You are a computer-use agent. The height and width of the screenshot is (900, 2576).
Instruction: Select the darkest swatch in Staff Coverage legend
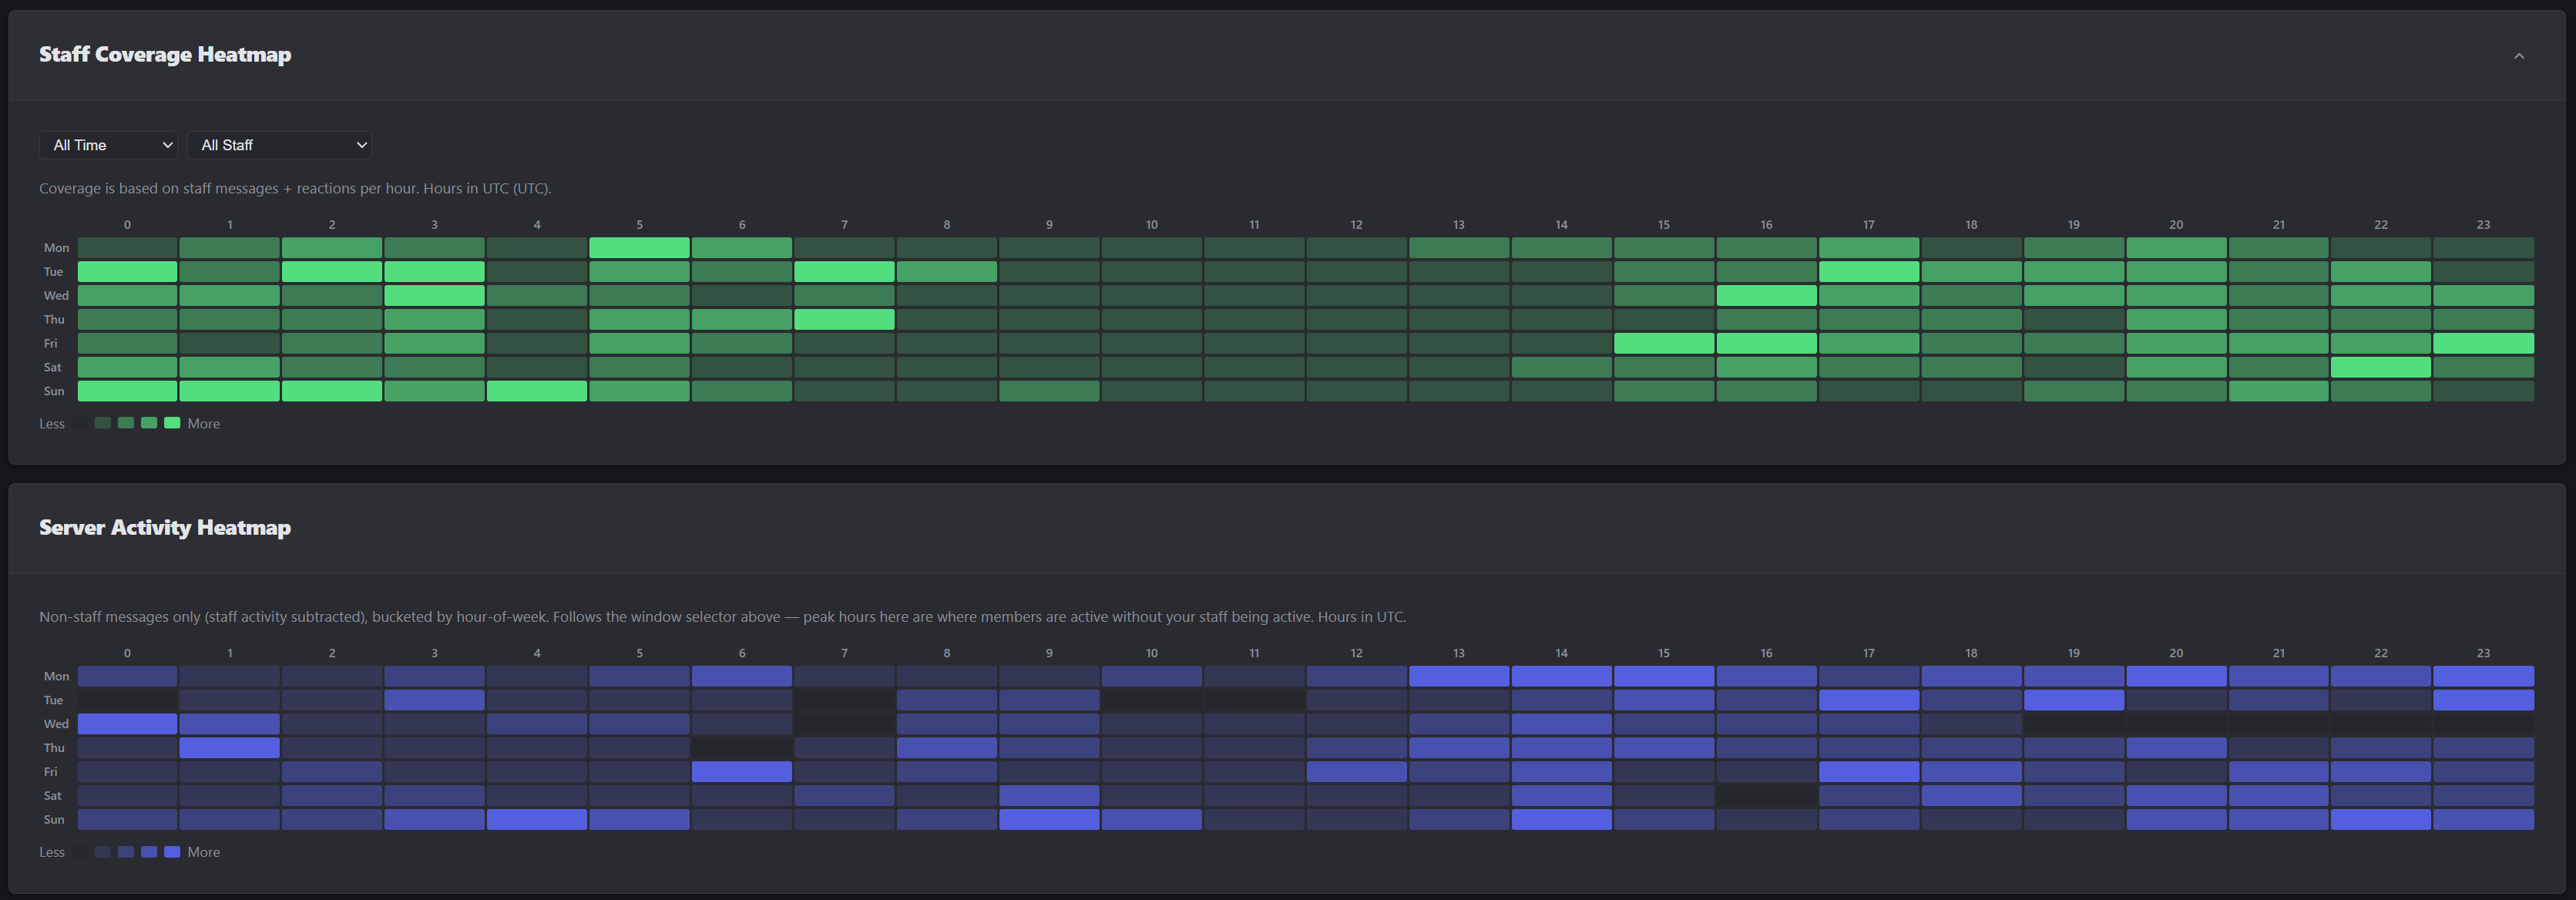click(x=80, y=423)
